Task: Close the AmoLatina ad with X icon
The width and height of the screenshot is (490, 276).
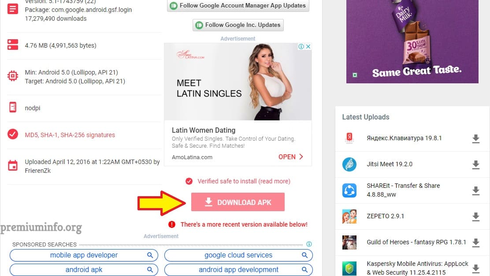Action: (x=308, y=47)
